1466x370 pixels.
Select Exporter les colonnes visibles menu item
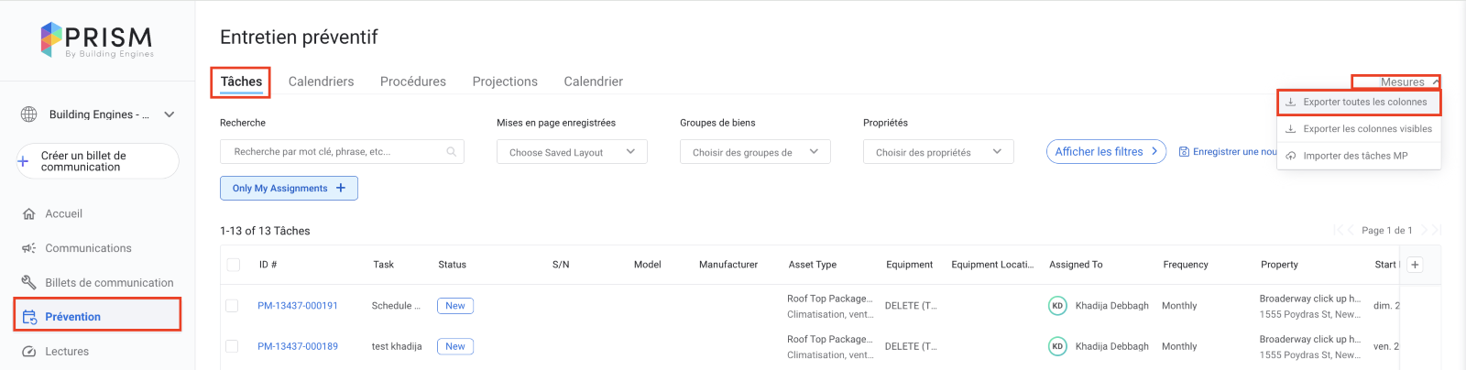pyautogui.click(x=1366, y=129)
